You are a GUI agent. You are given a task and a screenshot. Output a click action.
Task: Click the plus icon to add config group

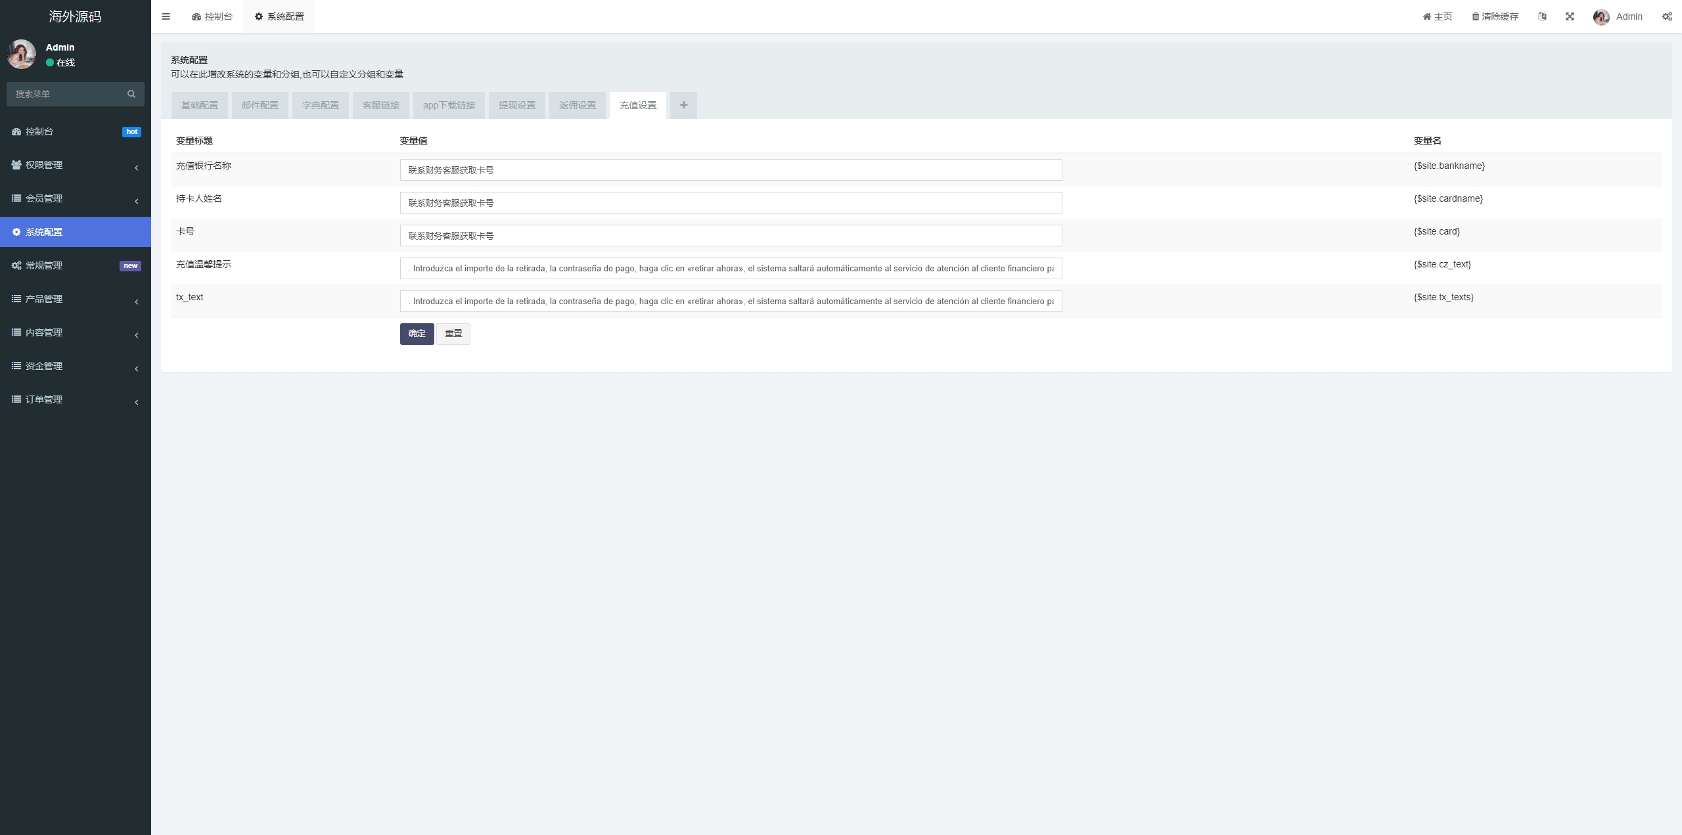point(683,105)
